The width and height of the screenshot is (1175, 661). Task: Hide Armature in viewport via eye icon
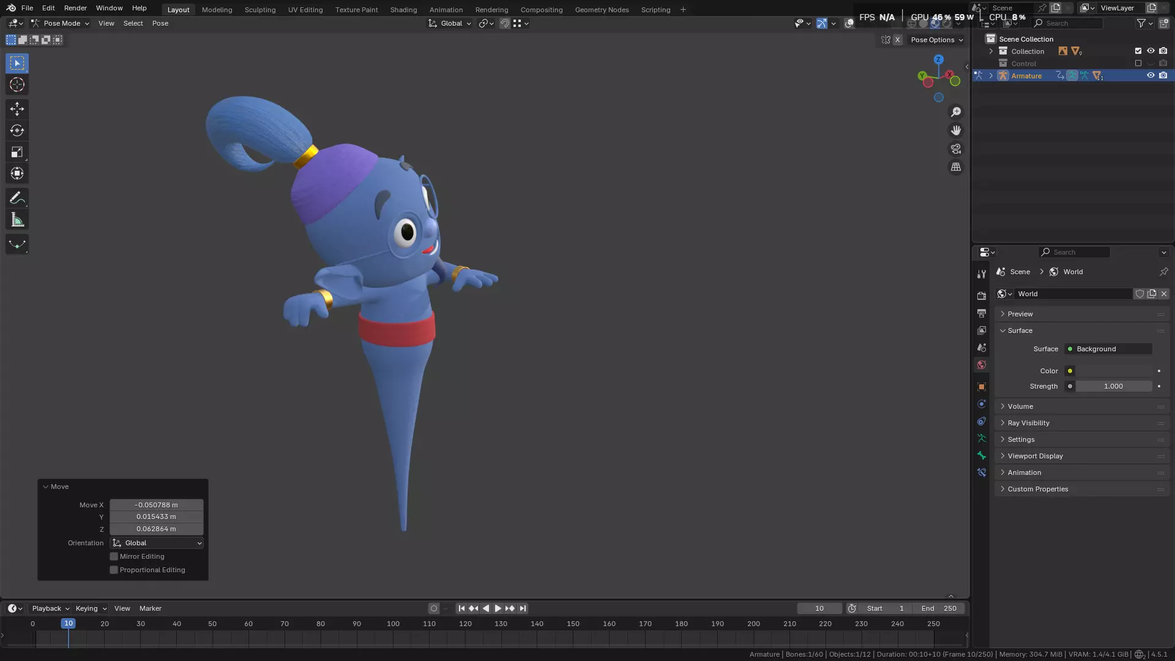pyautogui.click(x=1151, y=75)
